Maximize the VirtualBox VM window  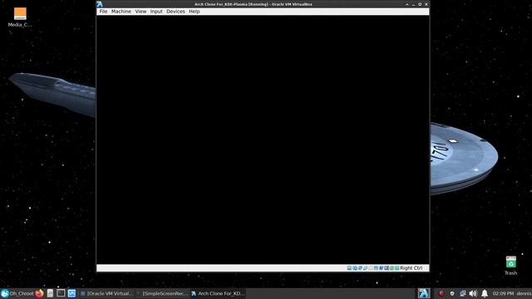click(420, 4)
